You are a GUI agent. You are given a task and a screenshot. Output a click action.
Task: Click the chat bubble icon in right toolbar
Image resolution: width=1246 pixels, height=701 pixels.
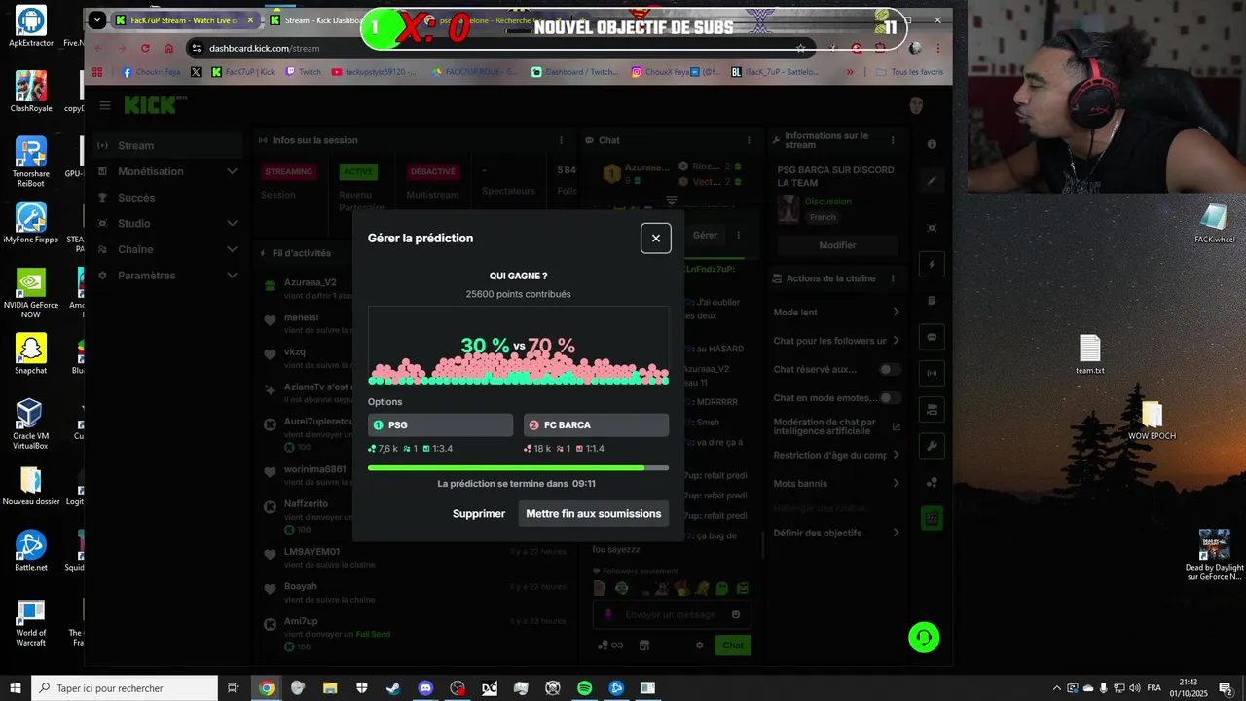click(x=932, y=337)
